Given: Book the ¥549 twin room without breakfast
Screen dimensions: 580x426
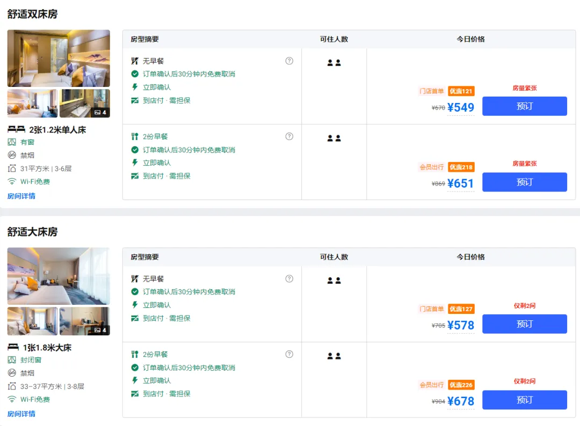Looking at the screenshot, I should pyautogui.click(x=524, y=106).
